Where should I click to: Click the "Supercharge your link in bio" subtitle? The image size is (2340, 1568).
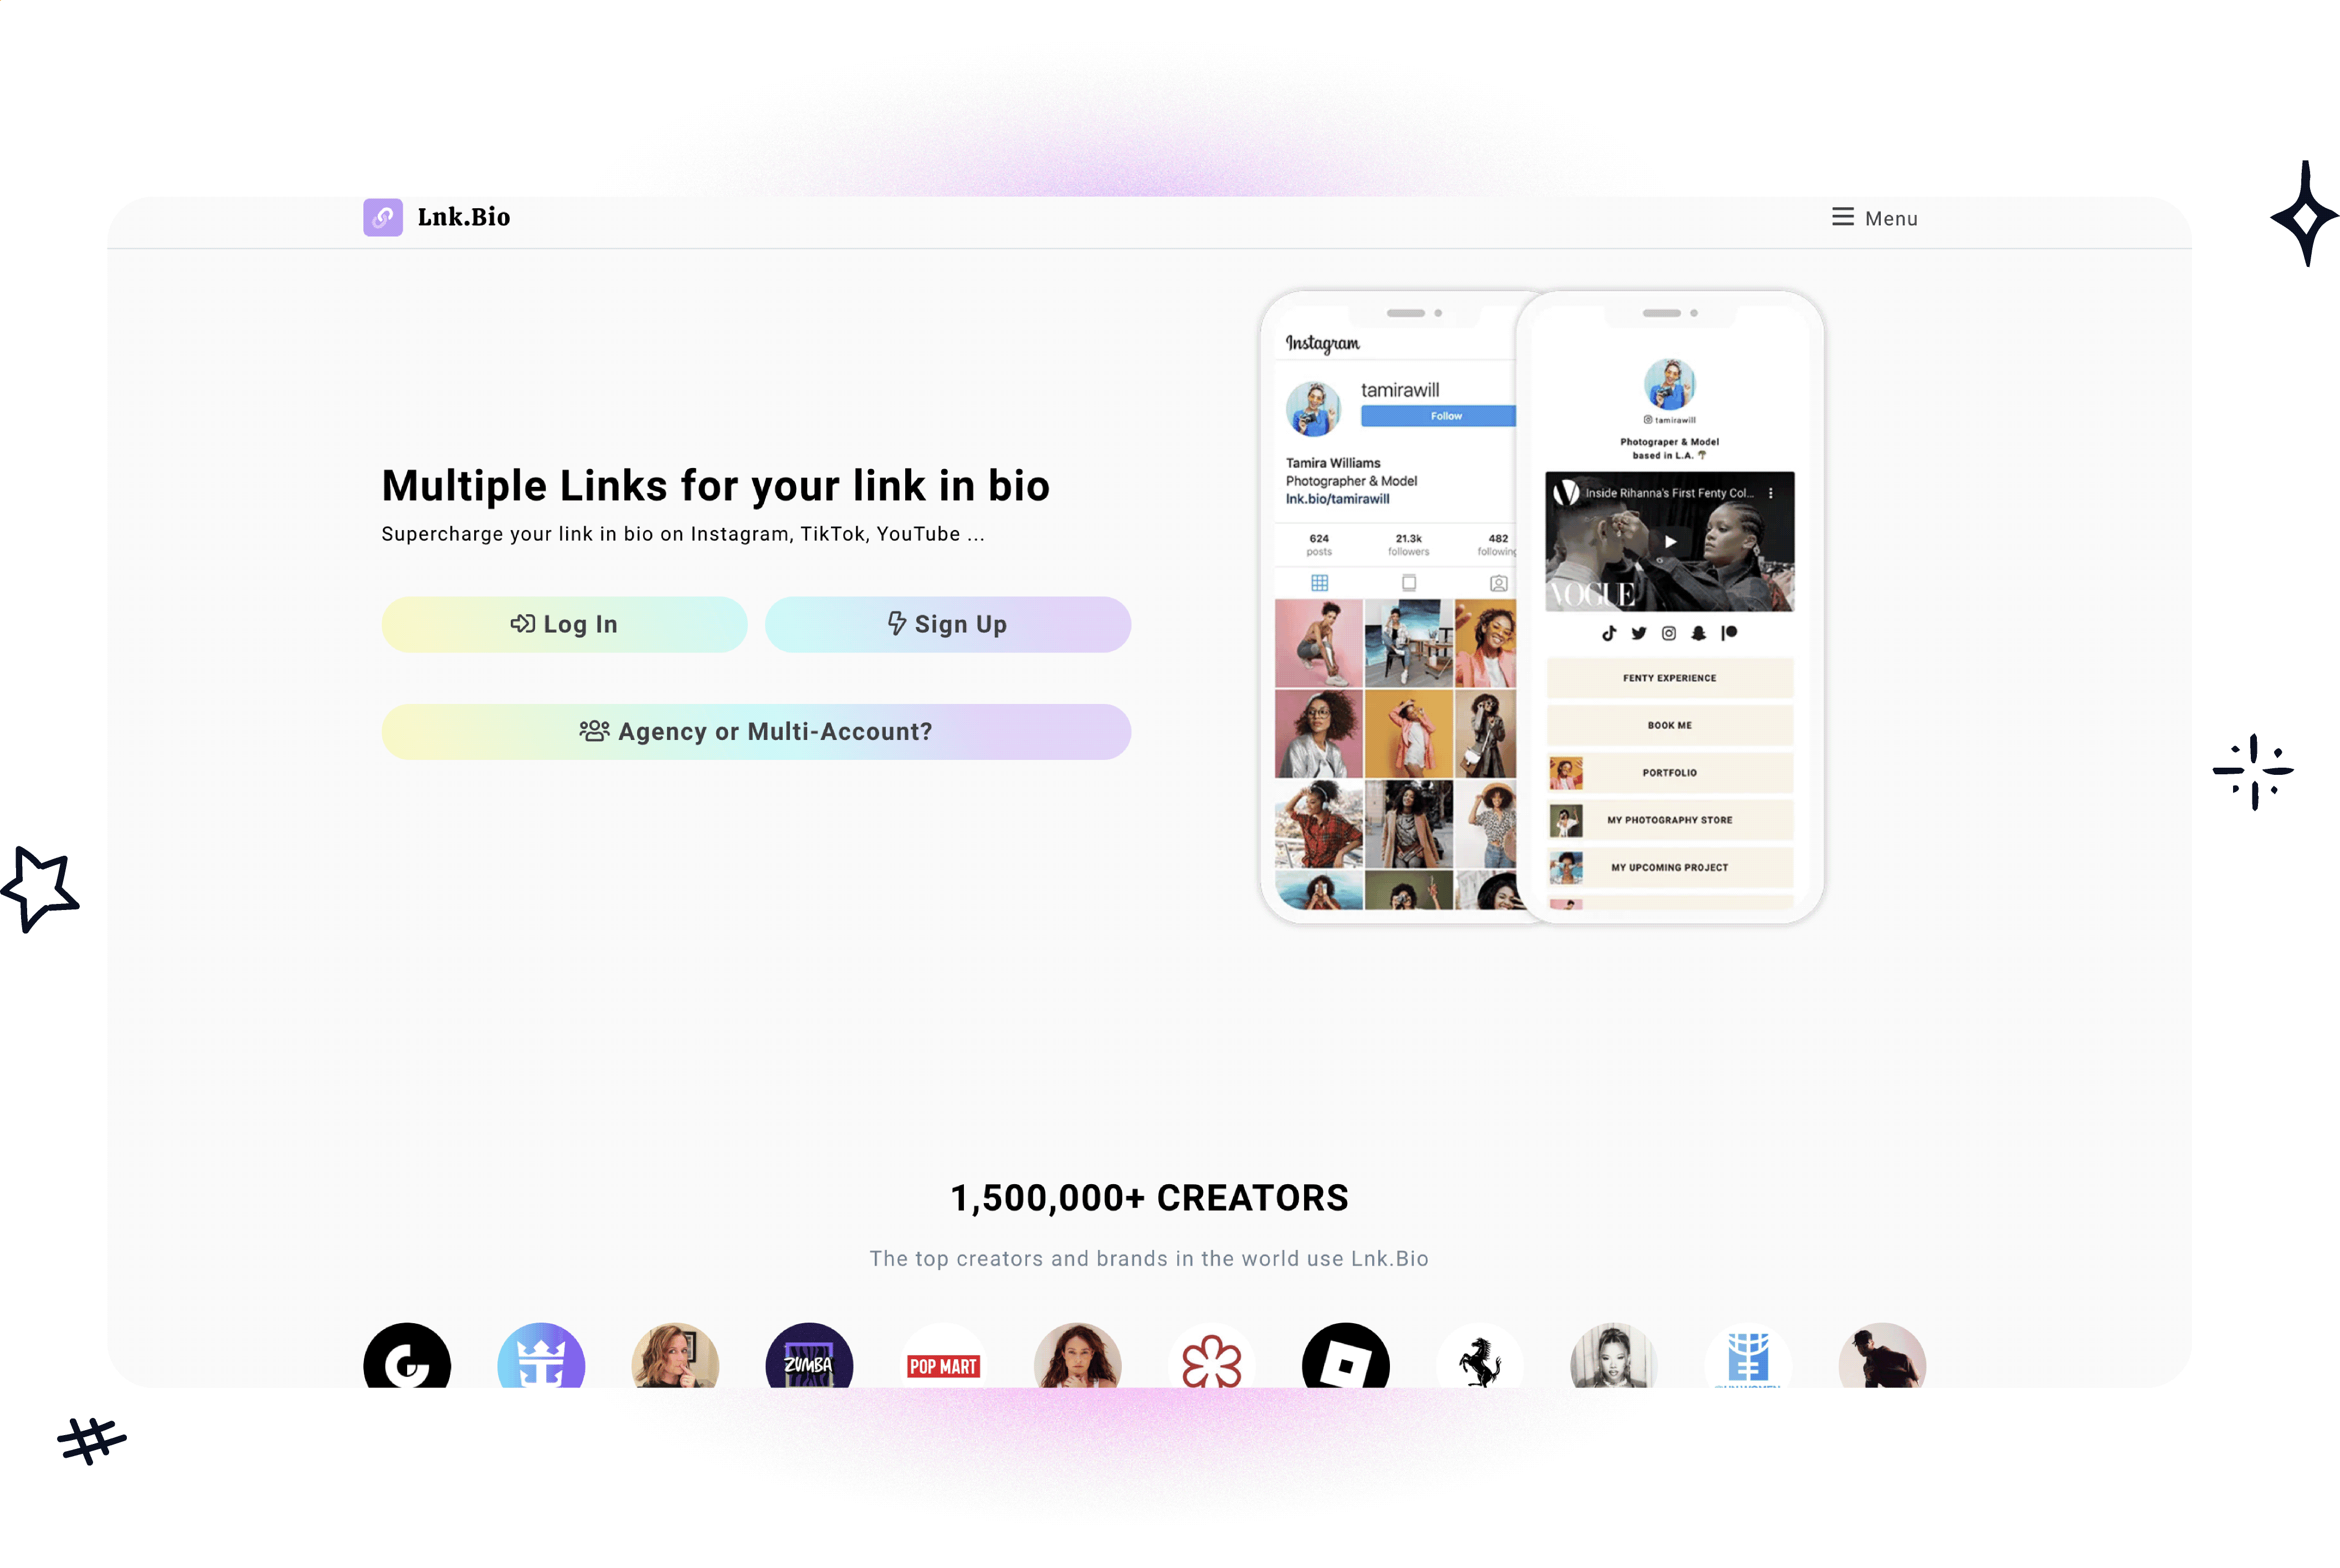(x=683, y=534)
